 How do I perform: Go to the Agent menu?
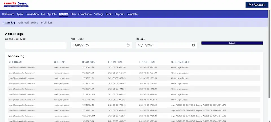(x=20, y=14)
